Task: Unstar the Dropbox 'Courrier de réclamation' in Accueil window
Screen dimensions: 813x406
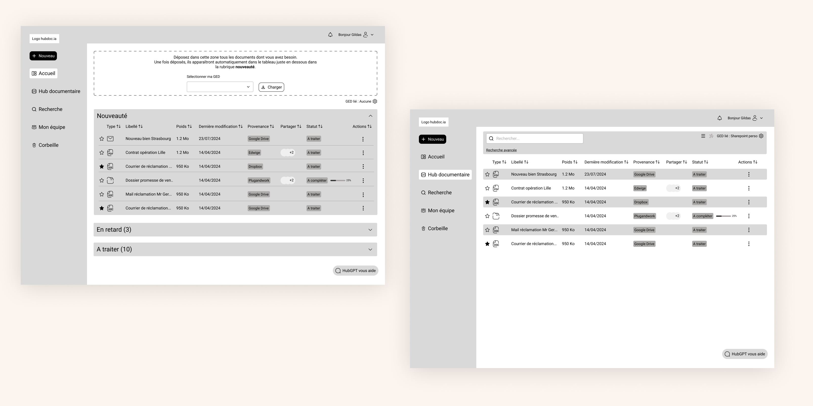Action: [102, 166]
